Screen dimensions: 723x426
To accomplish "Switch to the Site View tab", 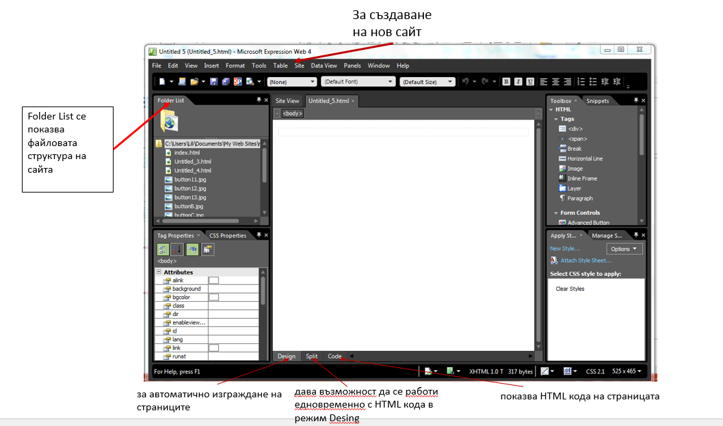I will [287, 101].
